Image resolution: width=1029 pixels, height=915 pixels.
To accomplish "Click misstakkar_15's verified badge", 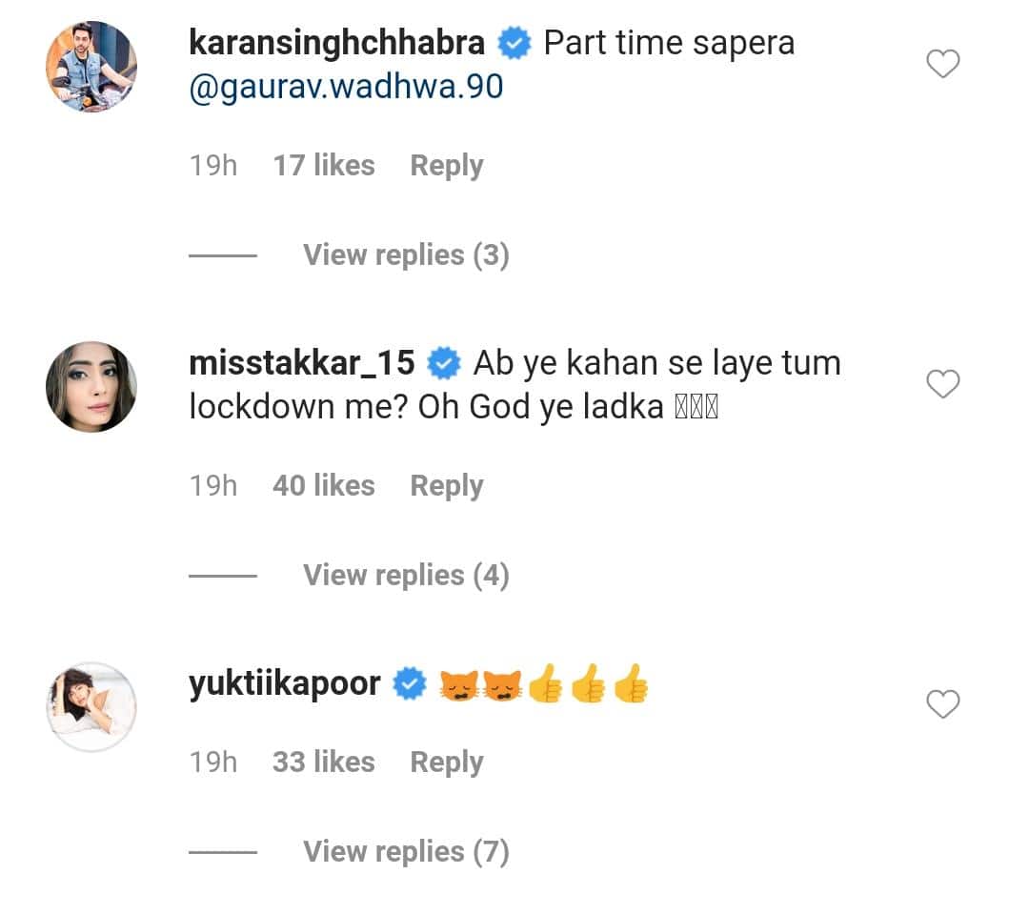I will click(x=444, y=362).
